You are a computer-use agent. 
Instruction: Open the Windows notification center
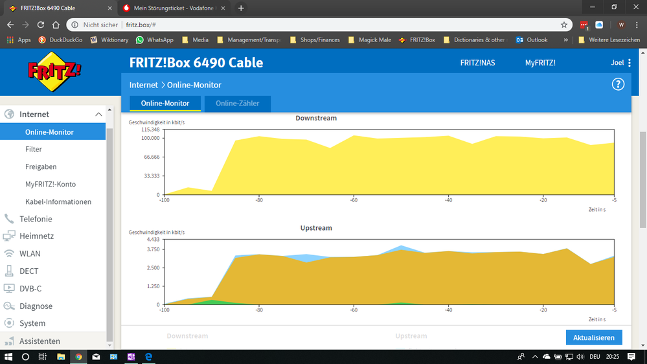[x=631, y=357]
